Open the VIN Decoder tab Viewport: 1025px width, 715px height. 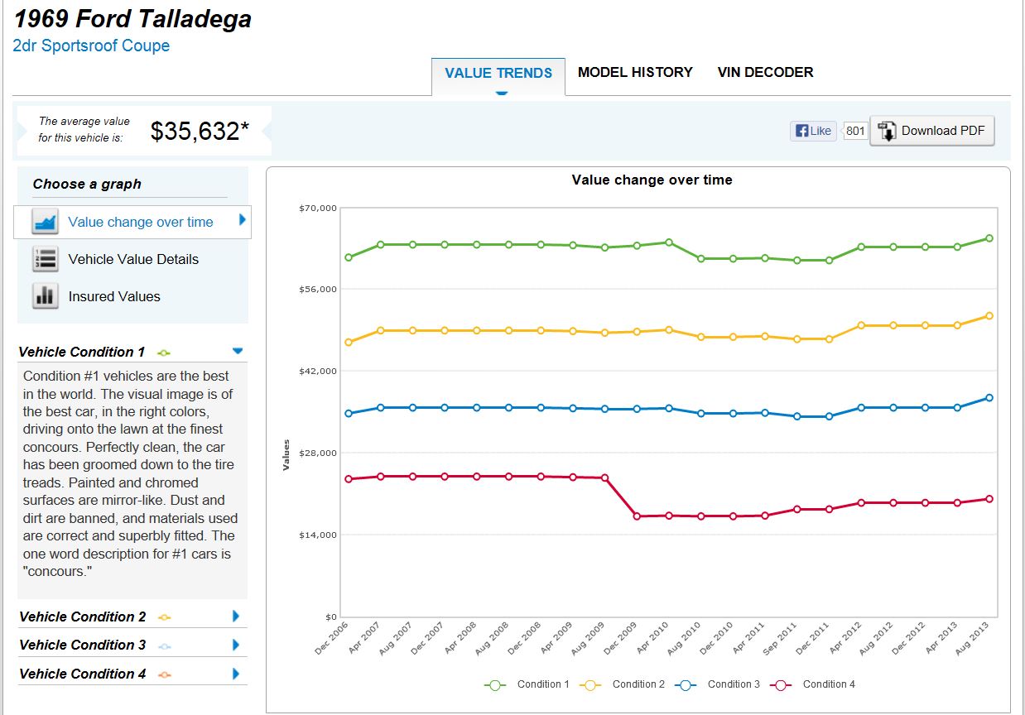click(x=765, y=72)
